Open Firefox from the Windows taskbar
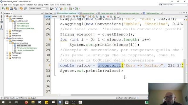 click(x=26, y=102)
